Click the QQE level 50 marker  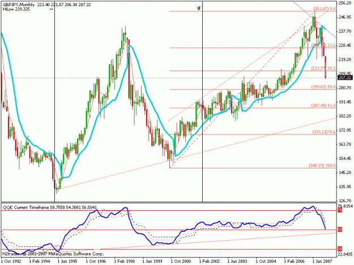pos(340,229)
